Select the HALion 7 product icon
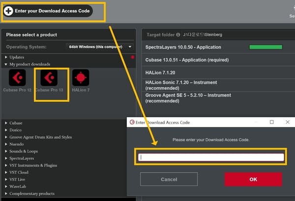Screen dimensions: 295x201 [x=81, y=77]
